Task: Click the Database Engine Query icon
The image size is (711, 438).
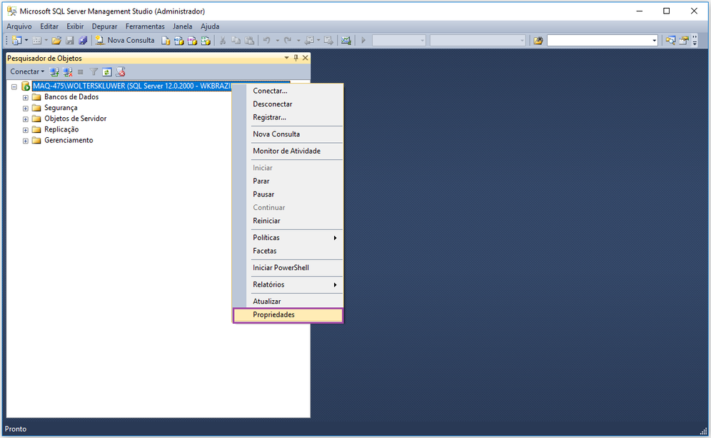Action: (x=166, y=41)
